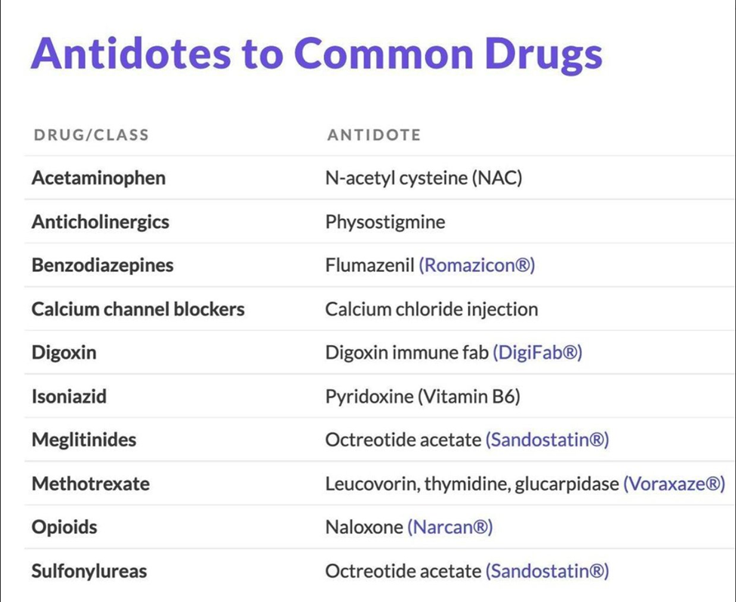The image size is (736, 602).
Task: Open the Voraxaze® brand link
Action: 675,483
